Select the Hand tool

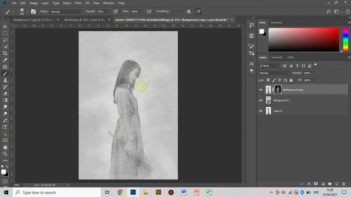click(5, 147)
